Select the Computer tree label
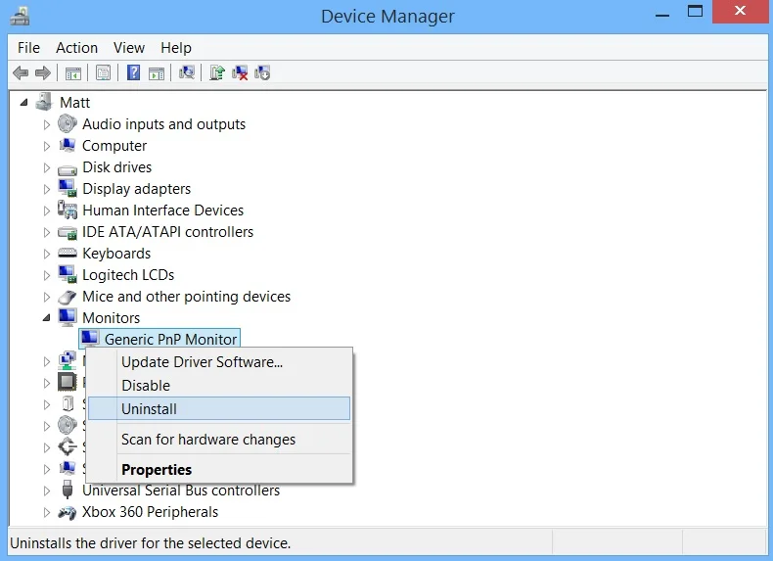Screen dimensions: 773x561 (114, 146)
